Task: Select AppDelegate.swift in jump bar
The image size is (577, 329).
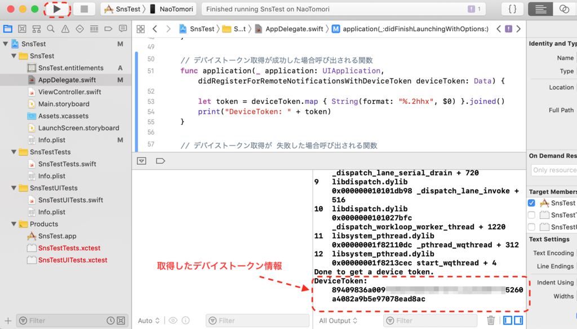Action: pos(289,29)
